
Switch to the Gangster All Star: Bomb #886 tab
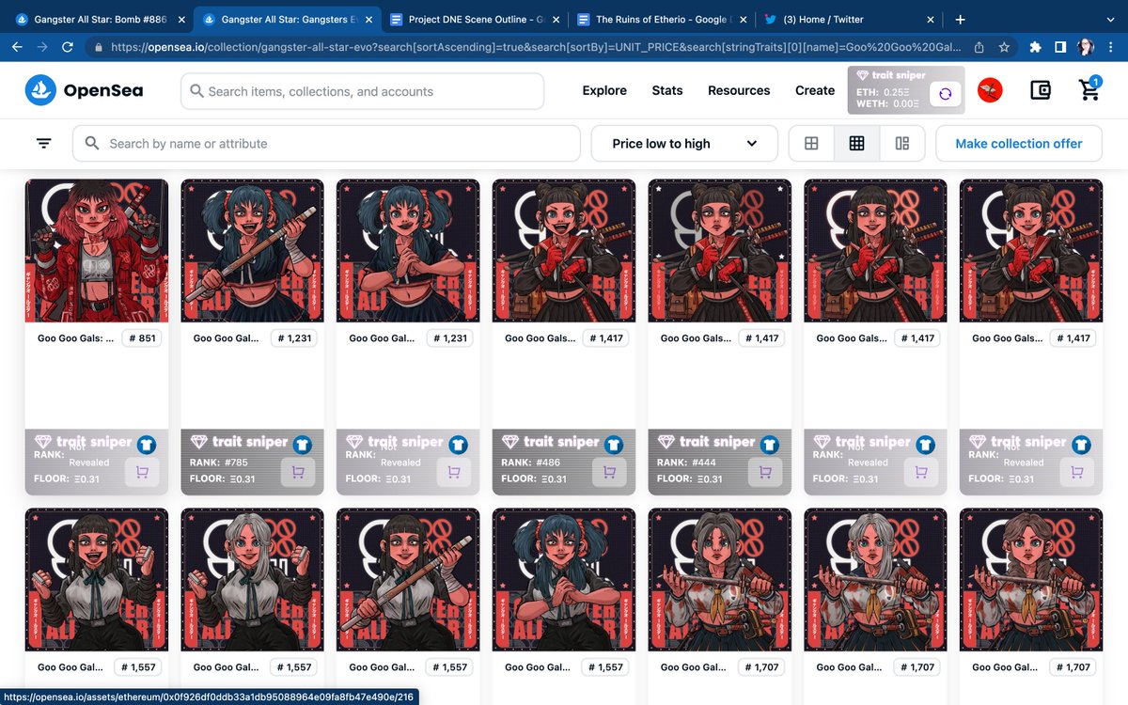click(98, 19)
